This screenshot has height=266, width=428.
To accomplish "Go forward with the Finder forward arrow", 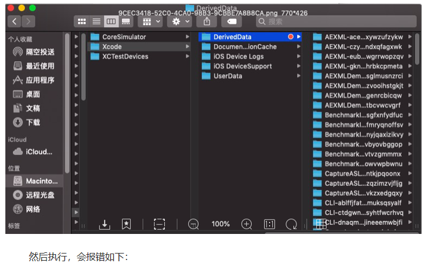I will (29, 21).
